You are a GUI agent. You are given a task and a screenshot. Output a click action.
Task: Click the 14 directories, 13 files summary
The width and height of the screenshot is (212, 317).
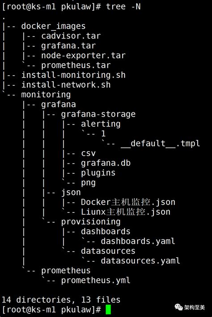coord(61,300)
